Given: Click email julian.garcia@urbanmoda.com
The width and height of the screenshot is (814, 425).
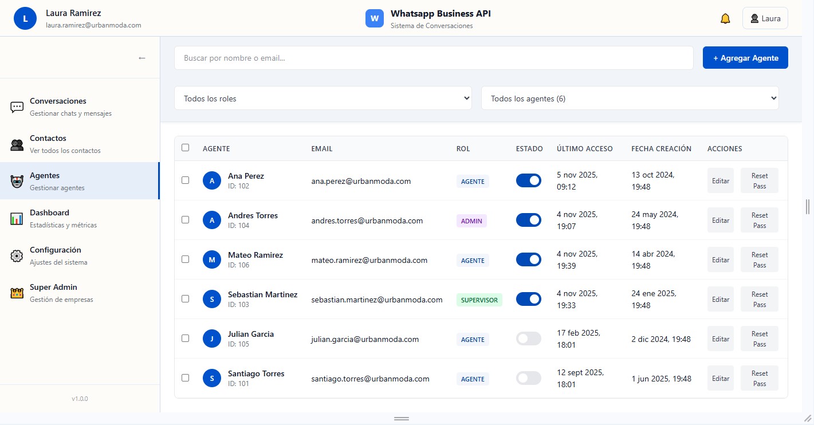Looking at the screenshot, I should [365, 339].
